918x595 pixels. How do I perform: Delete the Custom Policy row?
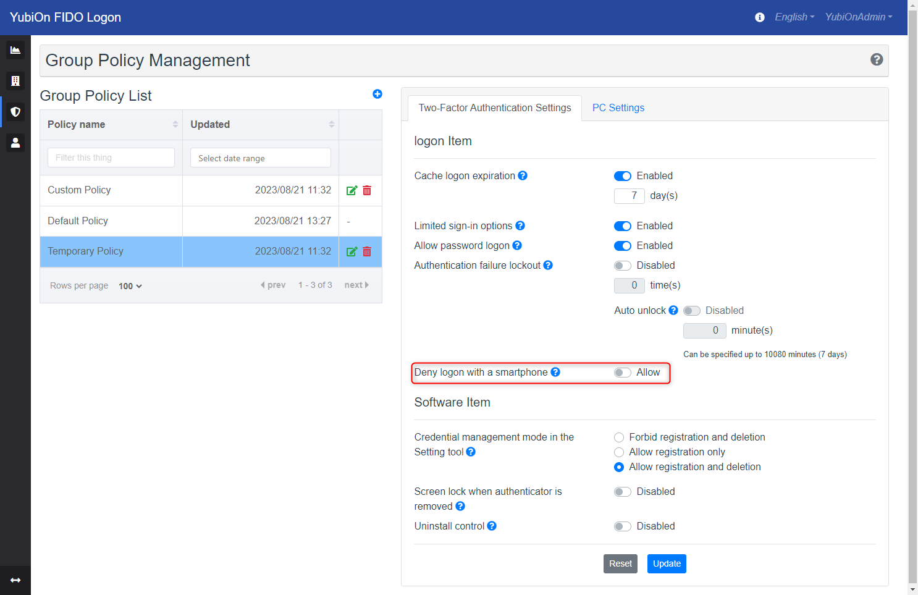point(367,190)
